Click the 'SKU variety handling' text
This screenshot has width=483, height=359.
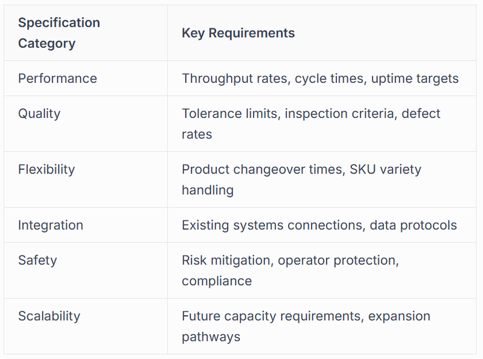385,169
